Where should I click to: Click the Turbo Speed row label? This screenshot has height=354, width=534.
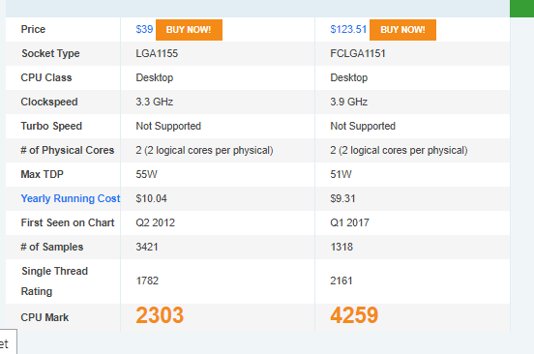pyautogui.click(x=51, y=126)
